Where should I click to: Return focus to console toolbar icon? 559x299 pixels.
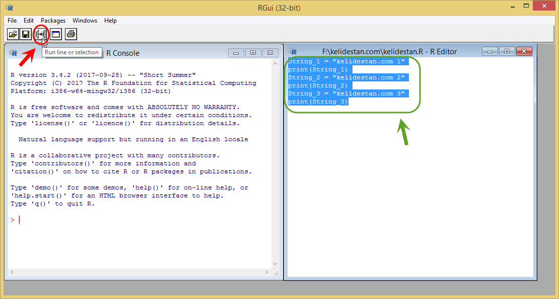tap(55, 34)
